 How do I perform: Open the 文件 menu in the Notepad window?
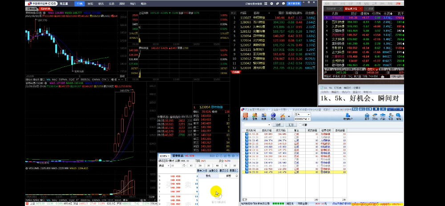click(324, 92)
